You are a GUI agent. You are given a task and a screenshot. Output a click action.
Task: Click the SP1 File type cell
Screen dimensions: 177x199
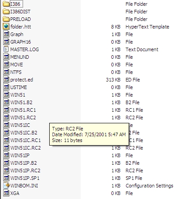134,178
